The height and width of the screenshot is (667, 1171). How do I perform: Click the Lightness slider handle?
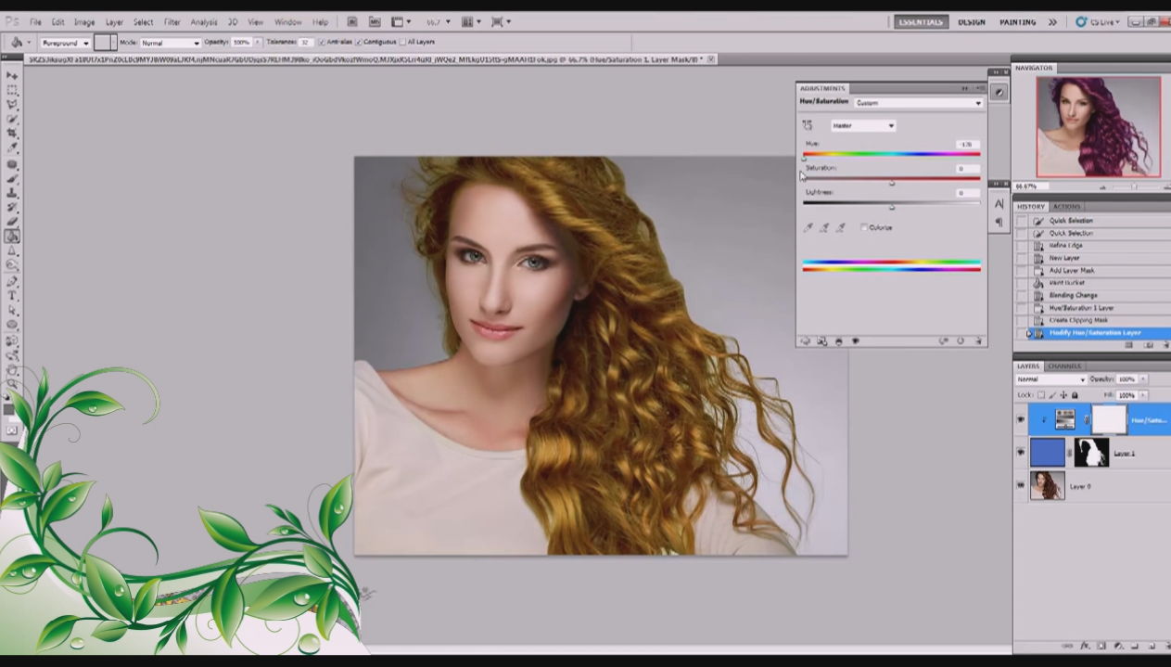892,207
